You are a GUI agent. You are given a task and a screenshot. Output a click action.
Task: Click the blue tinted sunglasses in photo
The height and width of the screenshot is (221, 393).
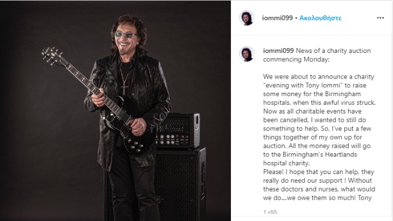click(x=126, y=34)
